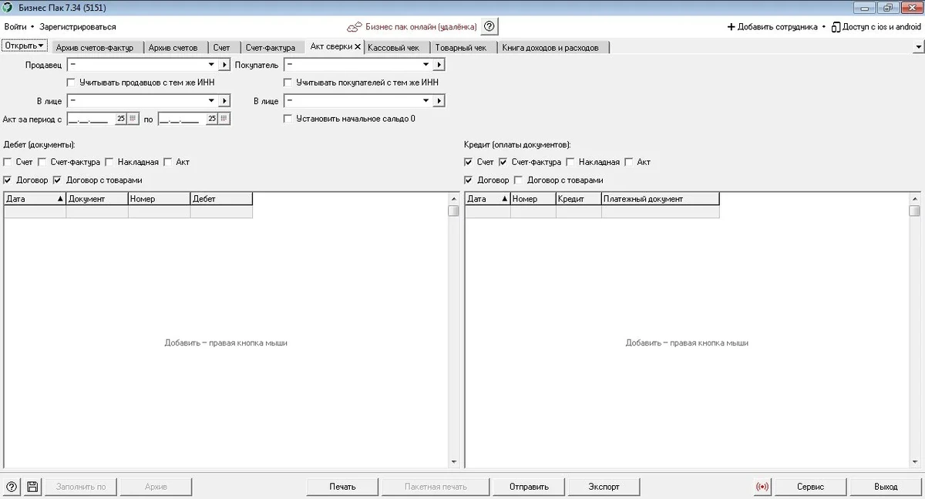Click the Печать button

coord(343,487)
